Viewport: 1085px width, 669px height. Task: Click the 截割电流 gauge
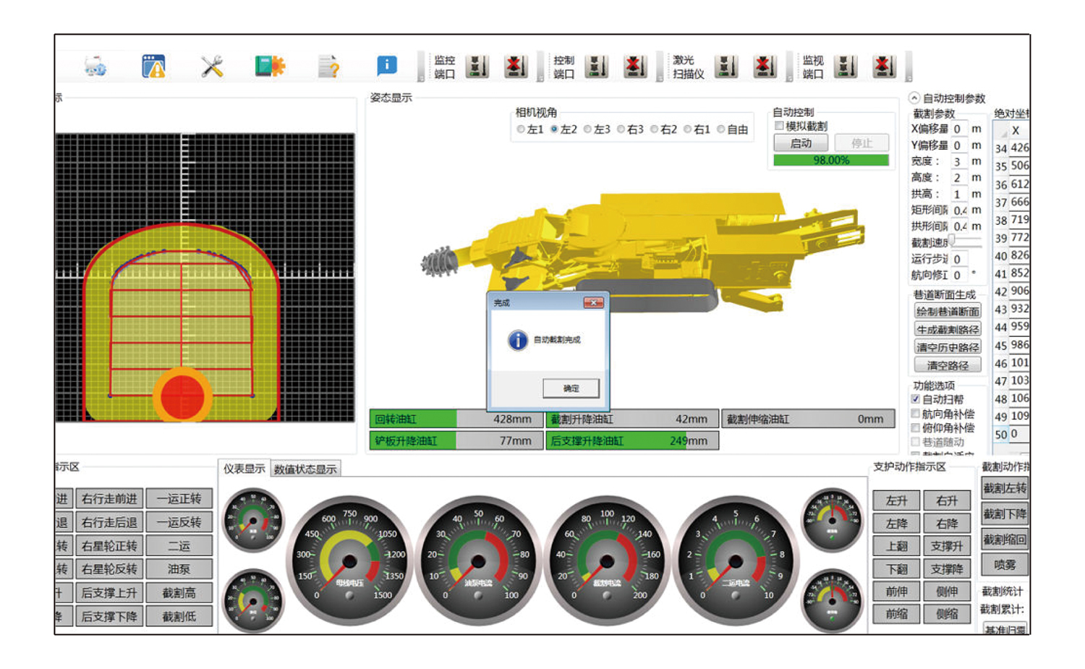[607, 561]
